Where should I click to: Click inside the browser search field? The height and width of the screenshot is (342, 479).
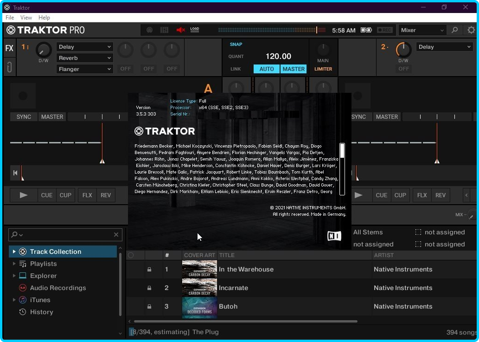coord(65,235)
